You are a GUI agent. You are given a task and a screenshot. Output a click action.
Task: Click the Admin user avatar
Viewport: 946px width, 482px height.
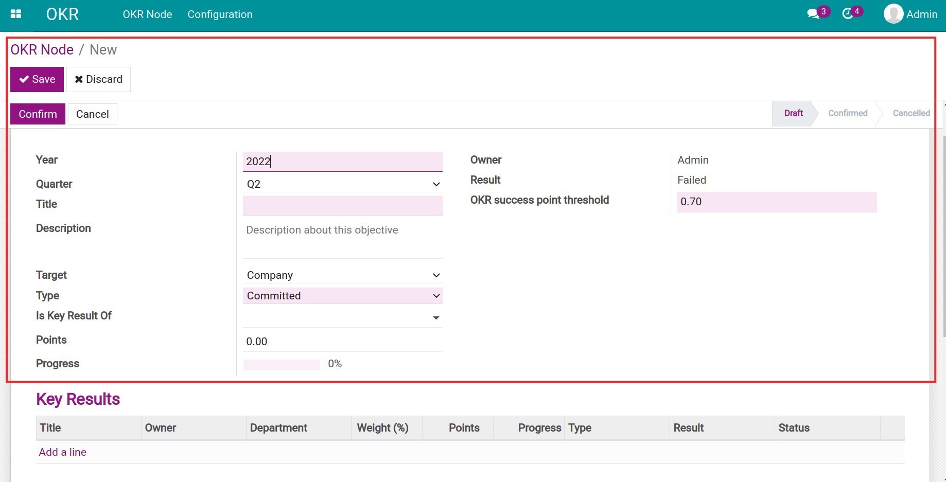click(x=894, y=14)
